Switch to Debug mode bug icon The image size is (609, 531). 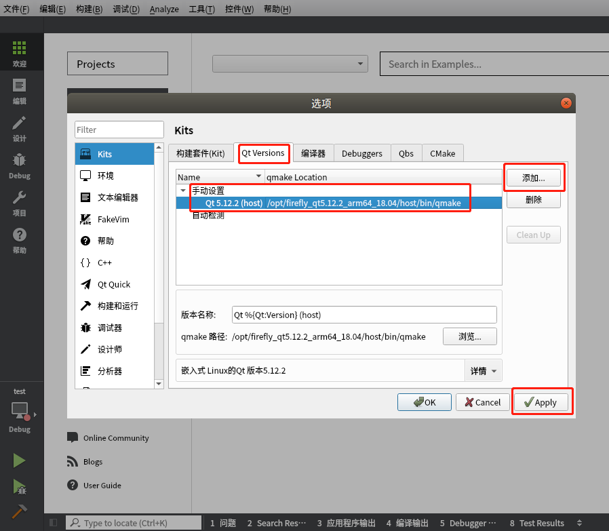[20, 165]
